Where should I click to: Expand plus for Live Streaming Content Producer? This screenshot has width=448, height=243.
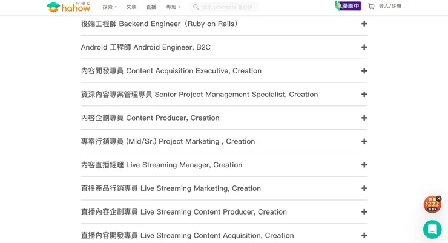coord(364,212)
